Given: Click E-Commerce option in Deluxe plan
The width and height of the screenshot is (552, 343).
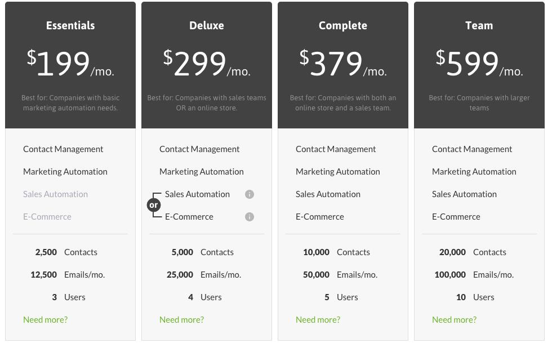Looking at the screenshot, I should (189, 217).
